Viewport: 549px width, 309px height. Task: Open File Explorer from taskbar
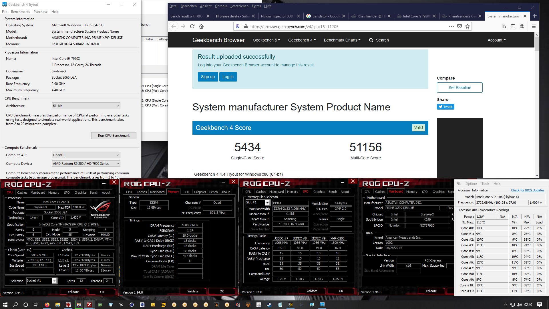point(58,304)
